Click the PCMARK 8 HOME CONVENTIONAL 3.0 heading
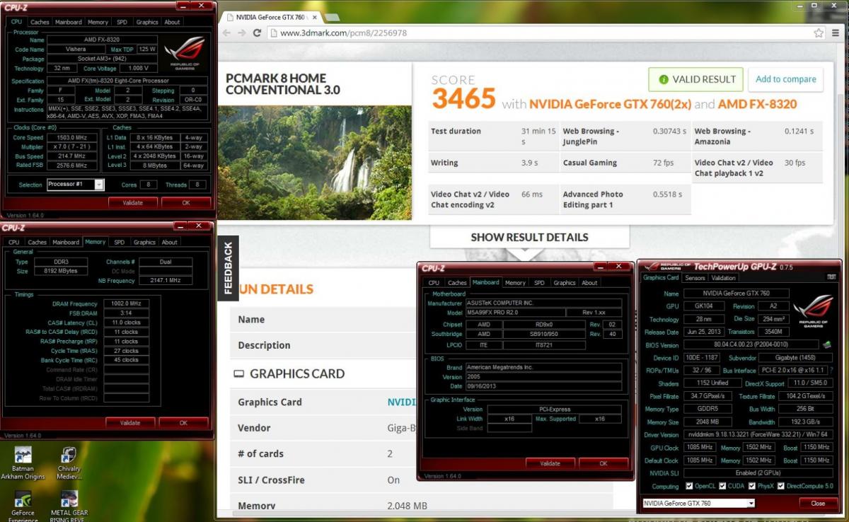This screenshot has height=522, width=849. (x=283, y=84)
